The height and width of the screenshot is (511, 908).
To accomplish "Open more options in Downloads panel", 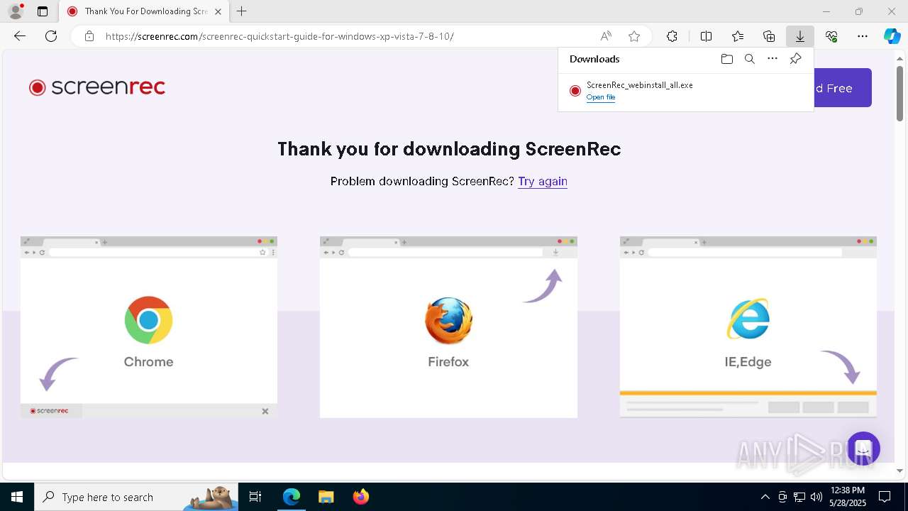I will [x=773, y=59].
